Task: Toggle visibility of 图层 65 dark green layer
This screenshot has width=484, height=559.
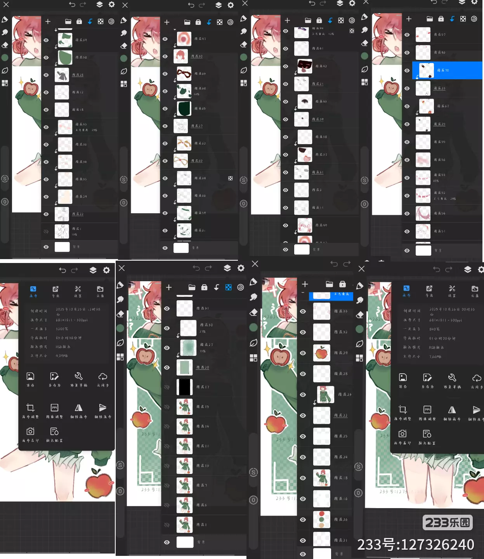Action: [165, 108]
